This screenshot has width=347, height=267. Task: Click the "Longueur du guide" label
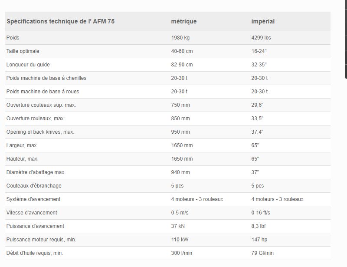coord(28,65)
